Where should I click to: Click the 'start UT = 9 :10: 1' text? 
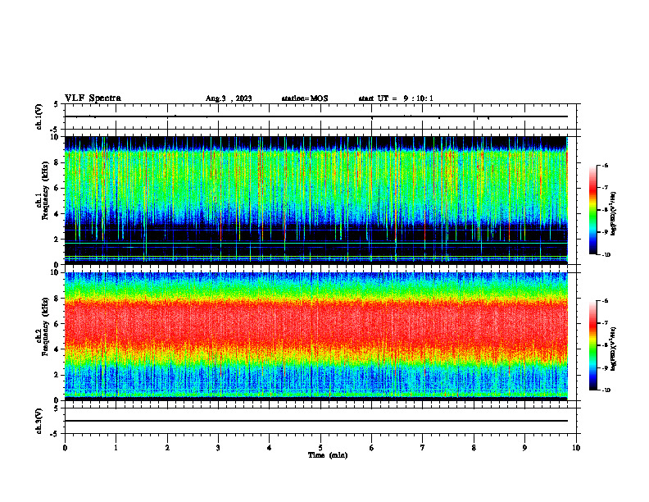coord(396,98)
